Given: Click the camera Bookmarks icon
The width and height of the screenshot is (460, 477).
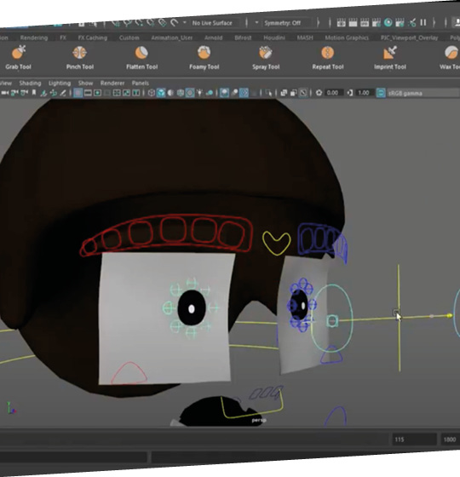Looking at the screenshot, I should (34, 93).
